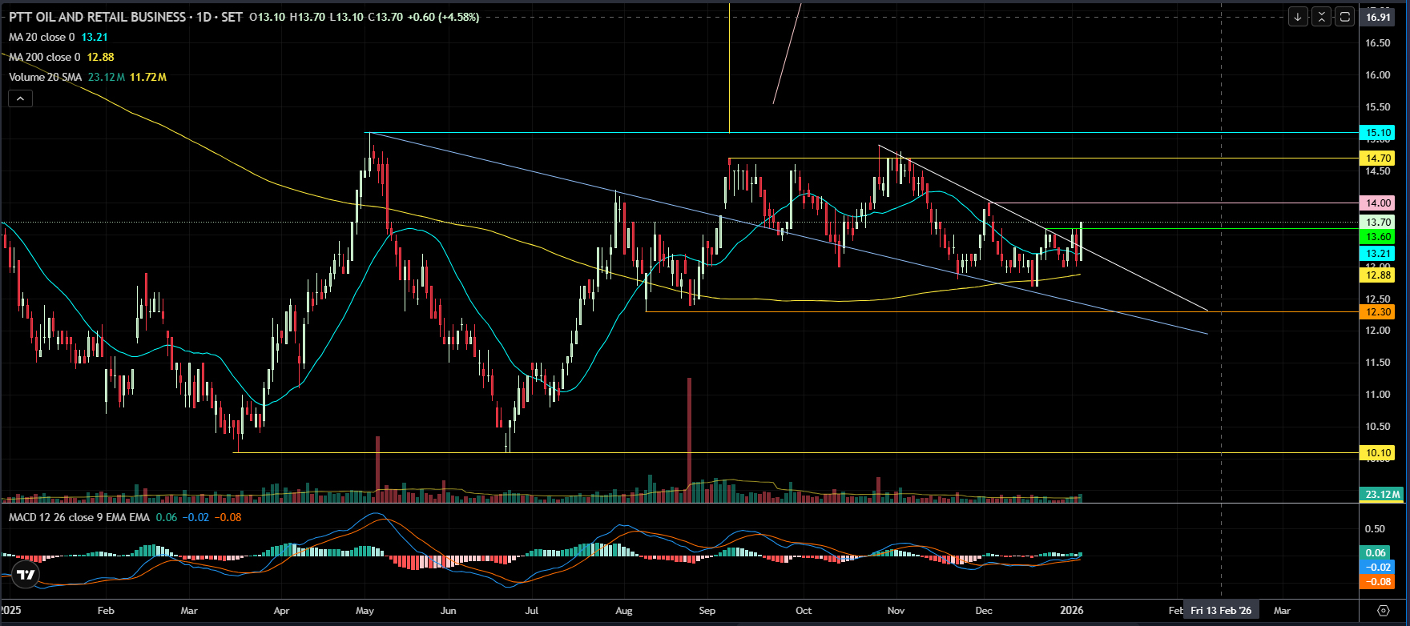Viewport: 1410px width, 626px height.
Task: Click the Jul label on time axis
Action: click(531, 611)
